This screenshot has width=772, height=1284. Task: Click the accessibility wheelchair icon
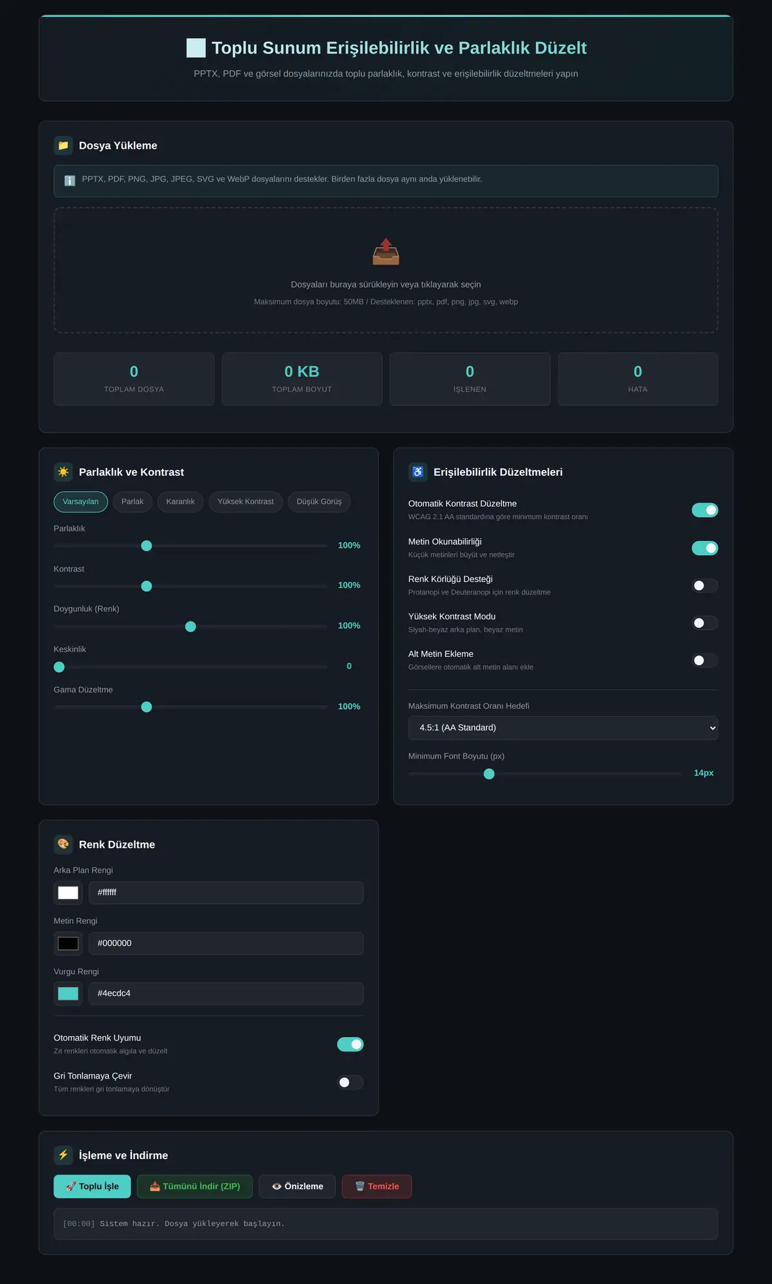(418, 472)
